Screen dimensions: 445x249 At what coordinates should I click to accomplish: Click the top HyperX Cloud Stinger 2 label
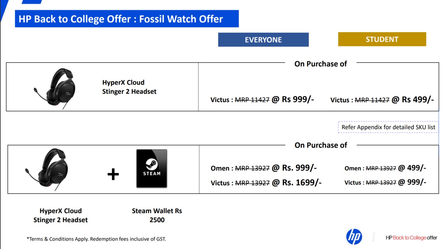tap(129, 87)
